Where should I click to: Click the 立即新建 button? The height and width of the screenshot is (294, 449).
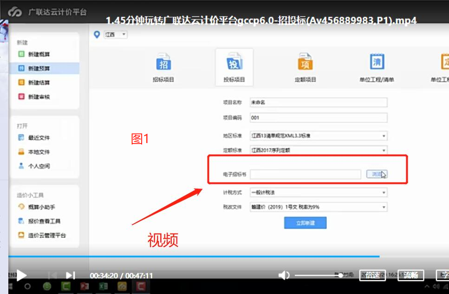coord(305,222)
